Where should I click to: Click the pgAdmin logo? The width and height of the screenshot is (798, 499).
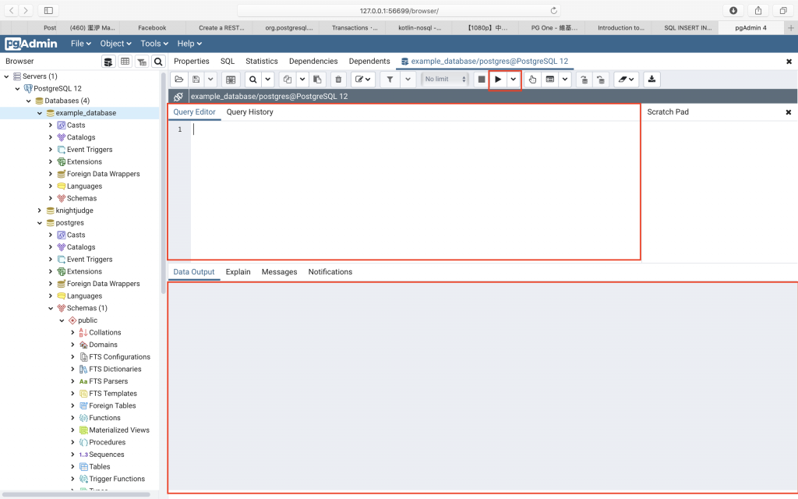coord(31,44)
